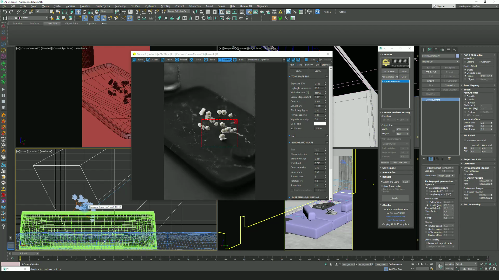Click the Mirror tool icon
499x280 pixels.
click(194, 12)
